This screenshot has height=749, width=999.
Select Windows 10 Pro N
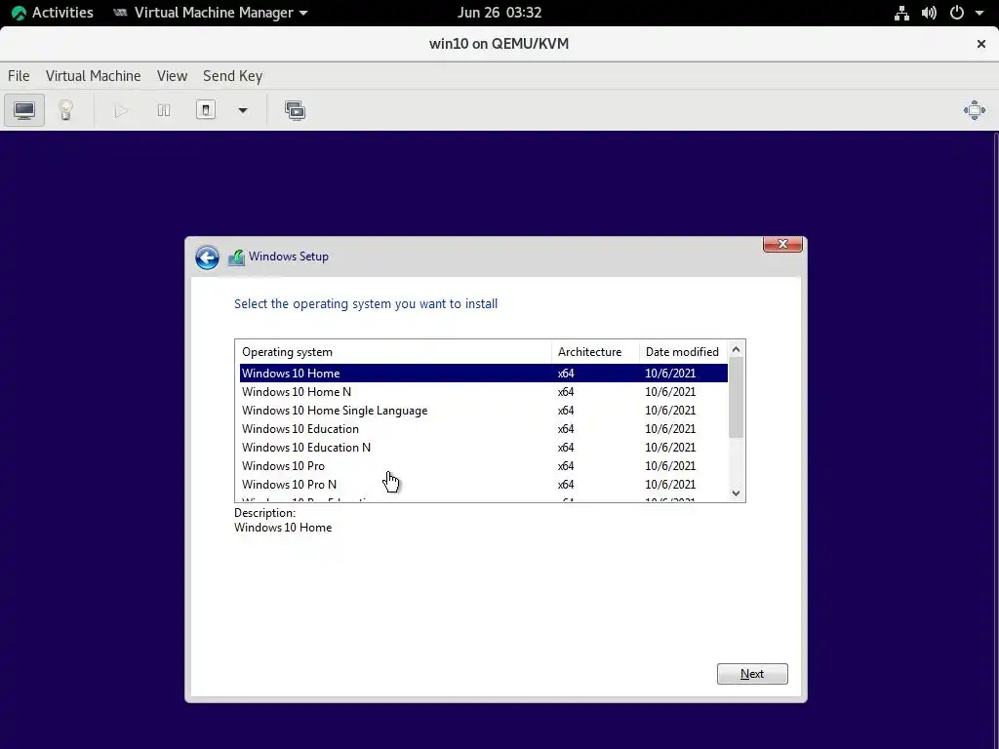(484, 484)
